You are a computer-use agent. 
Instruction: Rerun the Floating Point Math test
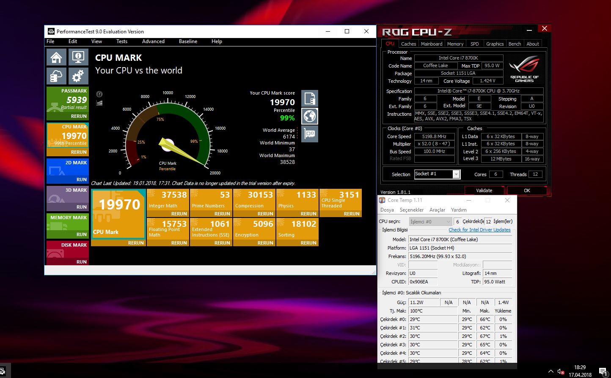pyautogui.click(x=179, y=243)
